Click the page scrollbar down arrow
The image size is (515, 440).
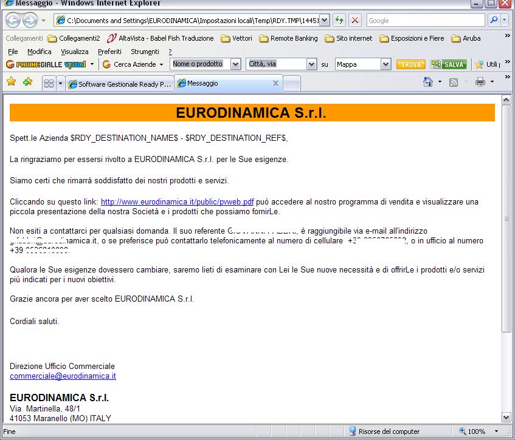[x=506, y=417]
